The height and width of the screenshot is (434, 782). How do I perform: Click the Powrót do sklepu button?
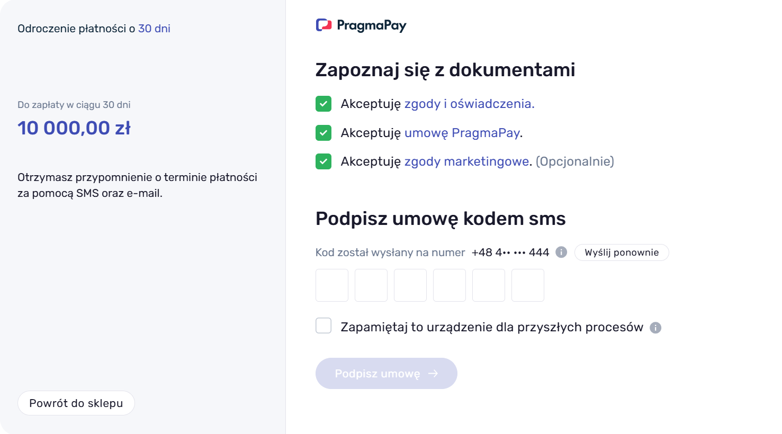[76, 403]
